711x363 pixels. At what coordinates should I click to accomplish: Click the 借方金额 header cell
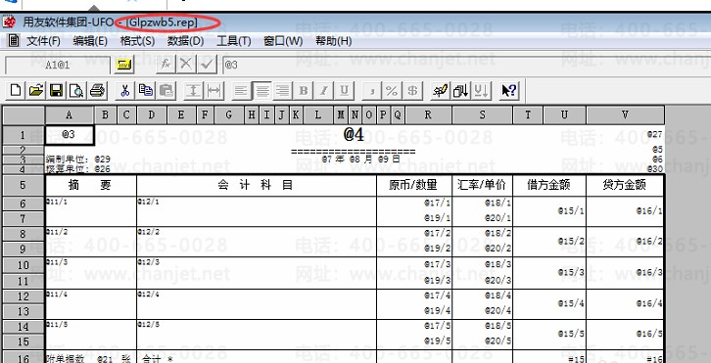(x=549, y=185)
